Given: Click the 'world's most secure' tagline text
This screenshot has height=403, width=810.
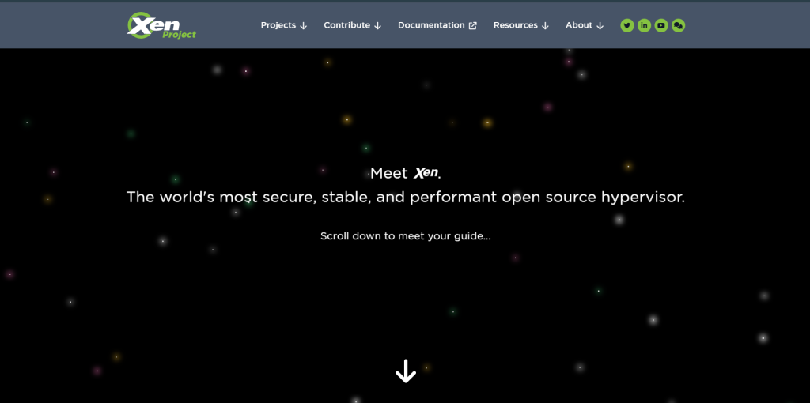Looking at the screenshot, I should tap(406, 197).
